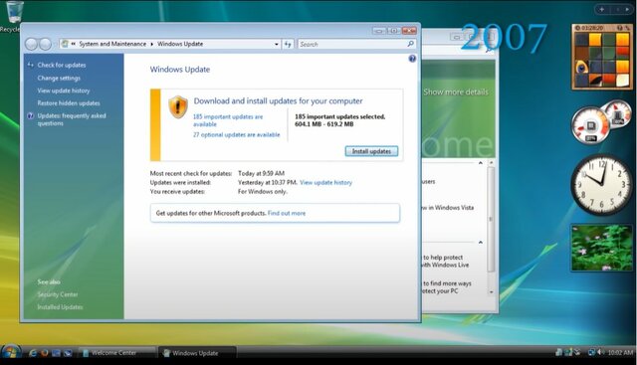Click the search magnifier icon

pyautogui.click(x=411, y=44)
